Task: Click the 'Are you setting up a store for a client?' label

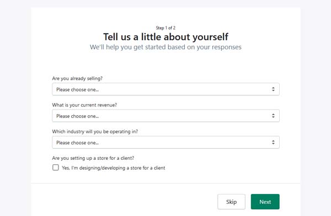Action: tap(93, 158)
